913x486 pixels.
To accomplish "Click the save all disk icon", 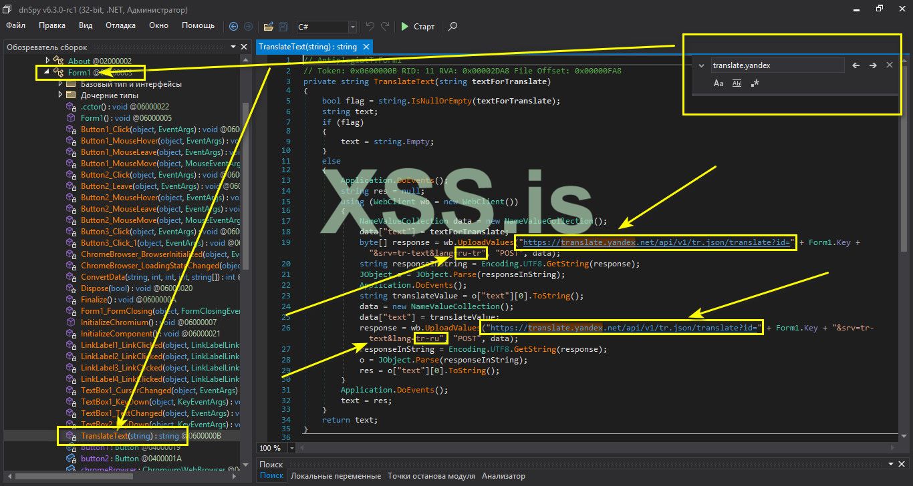I will (x=283, y=27).
